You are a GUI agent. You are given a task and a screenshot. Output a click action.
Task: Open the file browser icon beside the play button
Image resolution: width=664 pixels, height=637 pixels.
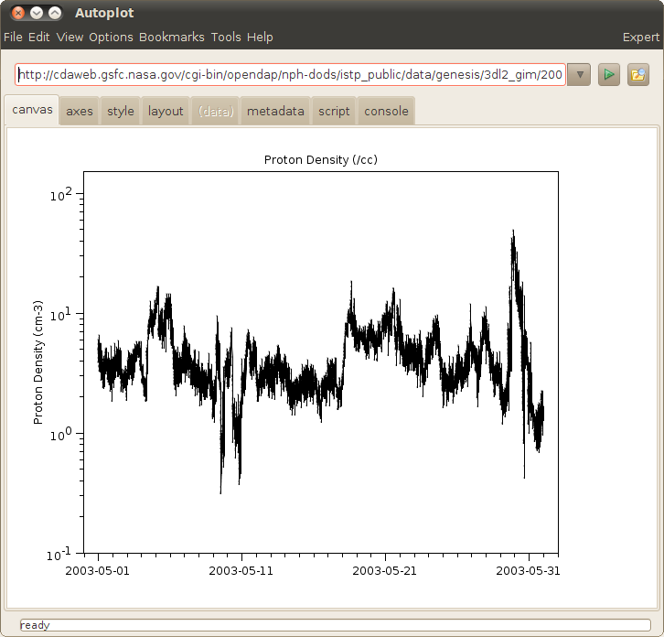tap(637, 75)
